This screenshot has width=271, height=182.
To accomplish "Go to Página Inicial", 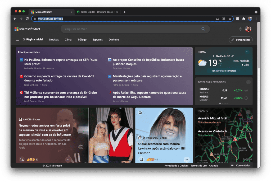I will click(33, 40).
